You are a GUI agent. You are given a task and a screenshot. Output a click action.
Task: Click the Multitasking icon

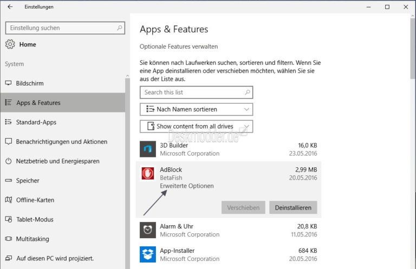9,239
